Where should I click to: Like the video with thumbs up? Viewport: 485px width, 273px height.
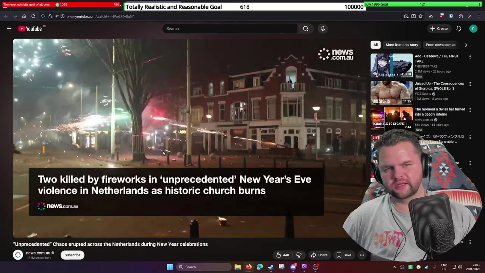click(282, 255)
